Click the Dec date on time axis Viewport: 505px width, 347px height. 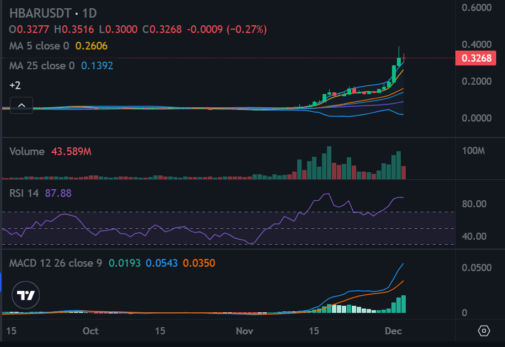[393, 331]
